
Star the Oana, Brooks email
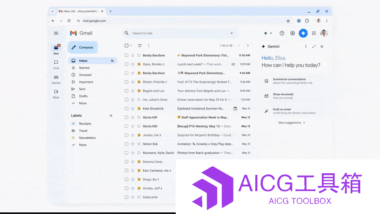[x=133, y=64]
